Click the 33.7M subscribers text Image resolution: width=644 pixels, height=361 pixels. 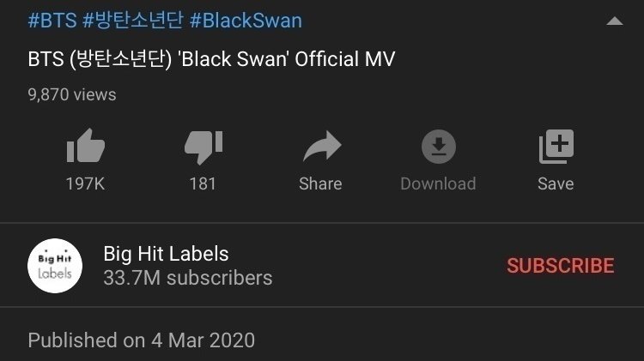[188, 278]
